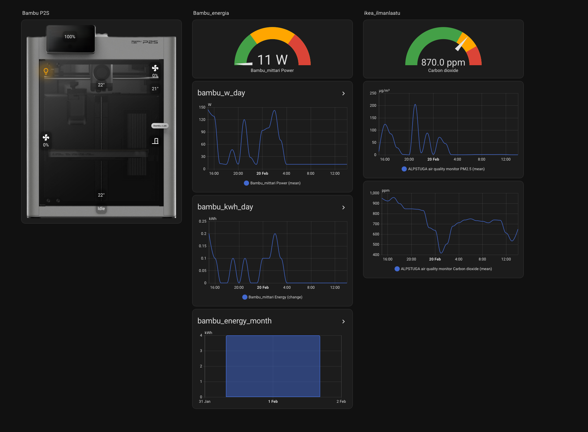Toggle the printer chamber light bulb
Viewport: 588px width, 432px height.
pos(46,71)
